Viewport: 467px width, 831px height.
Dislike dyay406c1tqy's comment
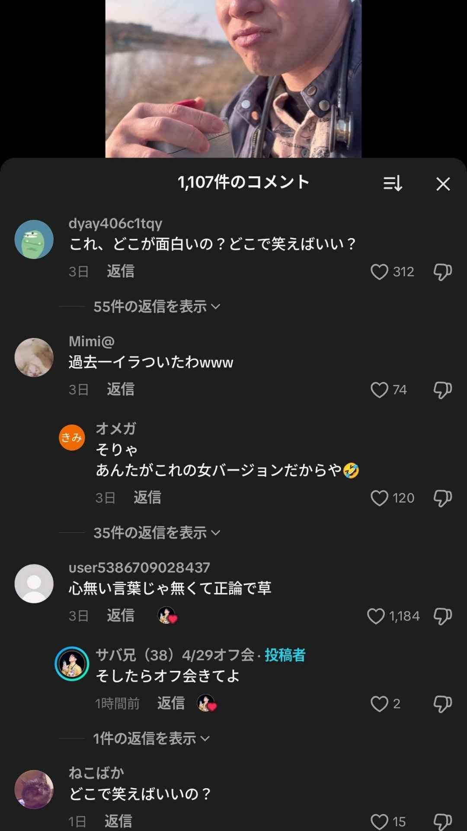(442, 272)
